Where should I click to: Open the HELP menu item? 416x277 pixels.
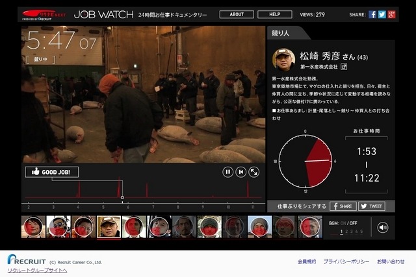click(275, 14)
